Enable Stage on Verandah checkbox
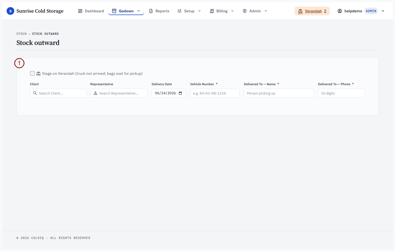The image size is (395, 251). pos(32,73)
